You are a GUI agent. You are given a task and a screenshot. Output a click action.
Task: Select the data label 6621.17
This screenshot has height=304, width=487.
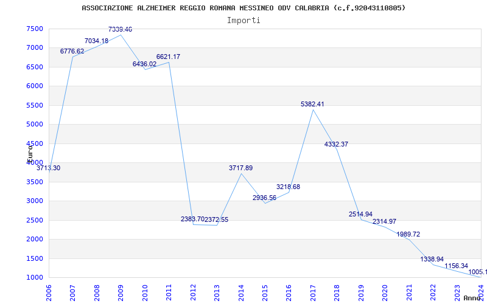168,57
